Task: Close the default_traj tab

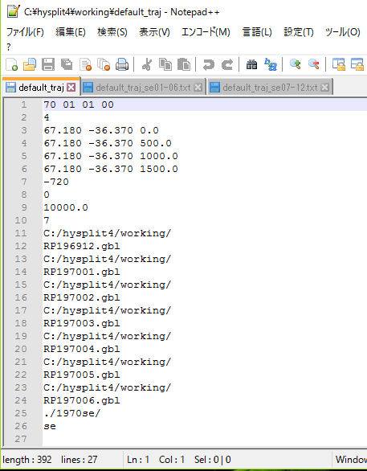Action: click(x=71, y=88)
